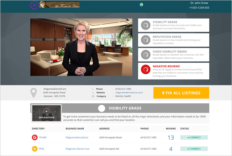Click the circular X logo icon in header

tap(34, 5)
